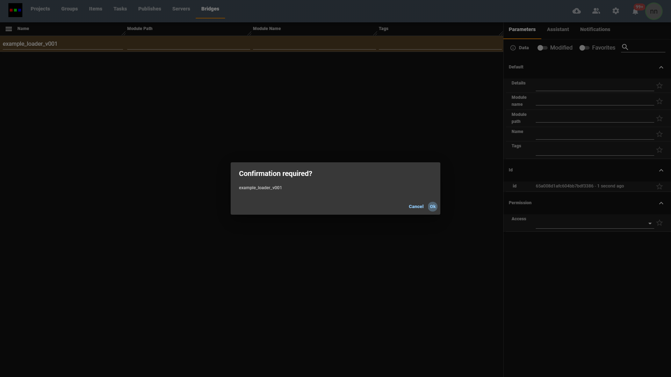Open the notifications bell icon
The width and height of the screenshot is (671, 377).
[x=635, y=12]
